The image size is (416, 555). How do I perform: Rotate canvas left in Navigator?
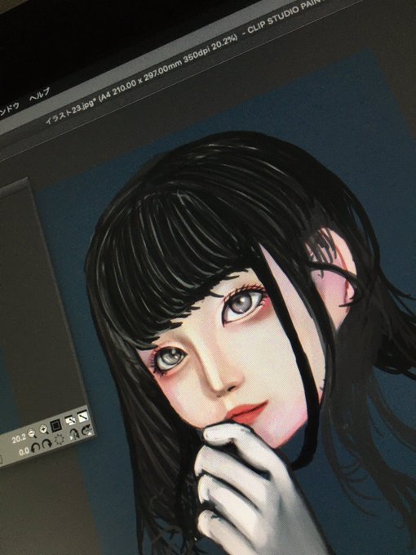pos(35,448)
